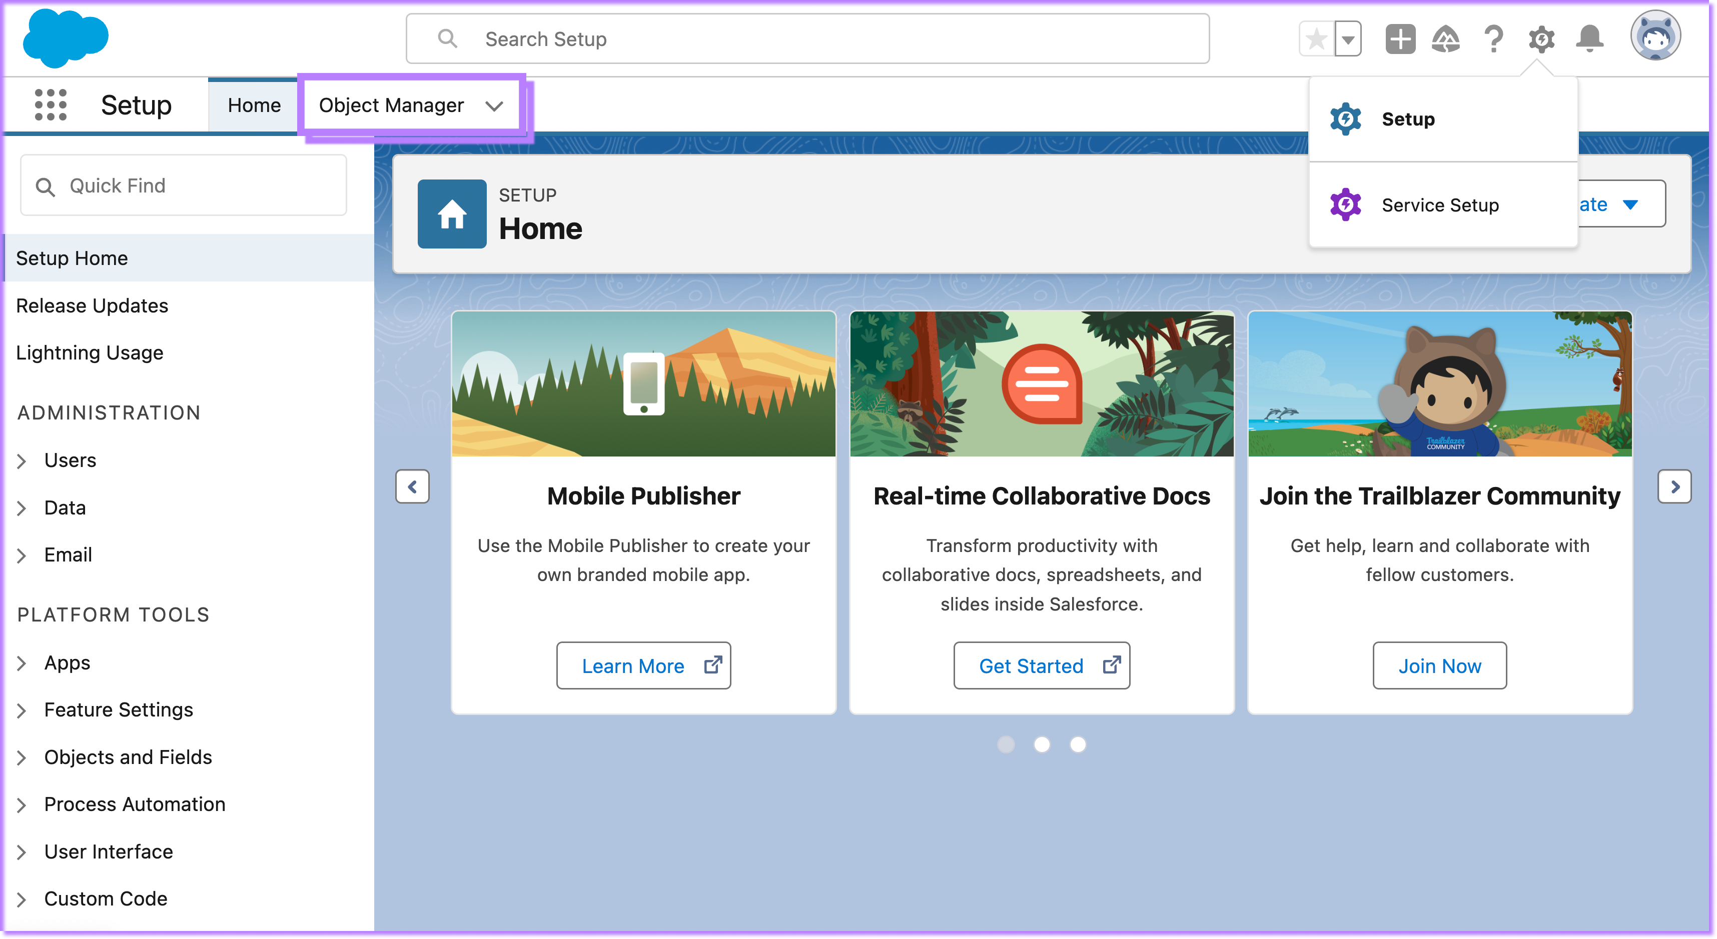Open the favorites list dropdown arrow
The height and width of the screenshot is (939, 1717).
point(1348,39)
